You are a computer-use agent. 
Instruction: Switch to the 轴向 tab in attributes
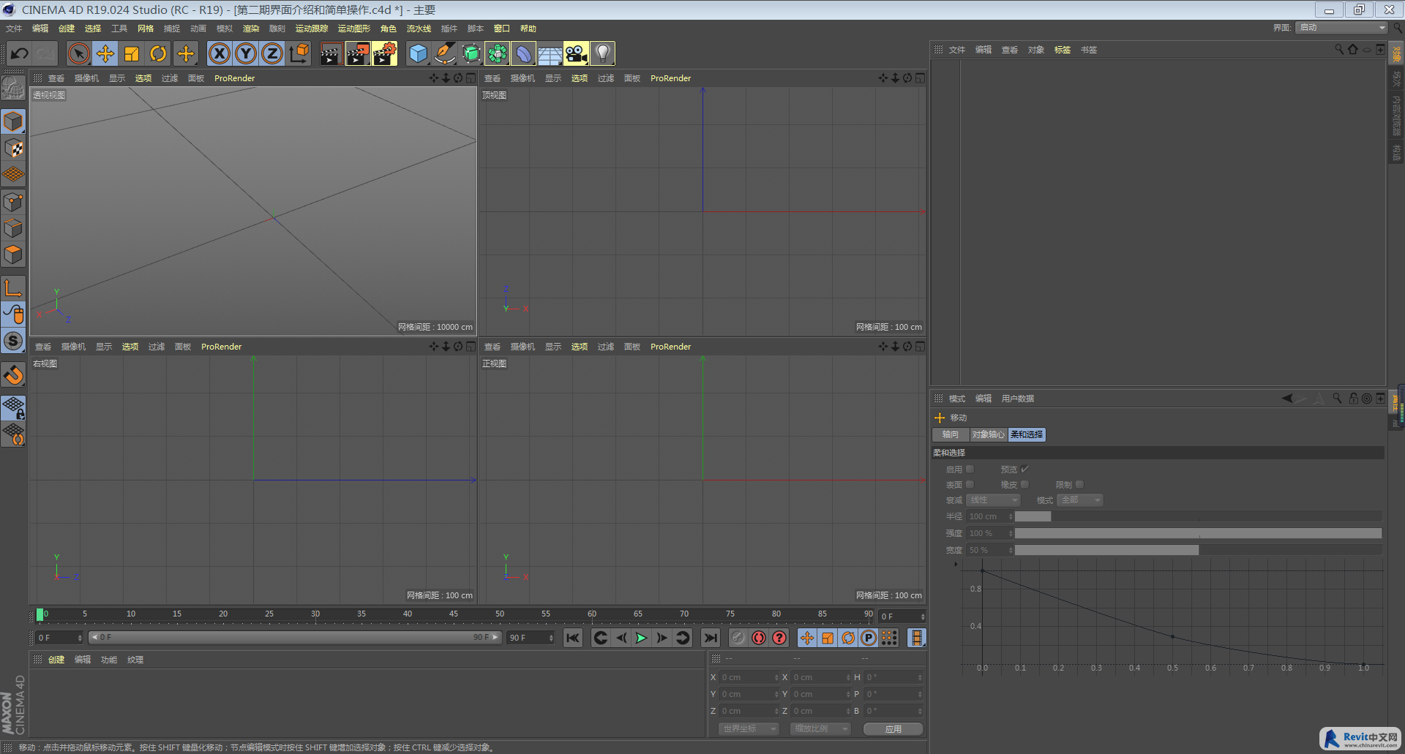click(x=951, y=434)
